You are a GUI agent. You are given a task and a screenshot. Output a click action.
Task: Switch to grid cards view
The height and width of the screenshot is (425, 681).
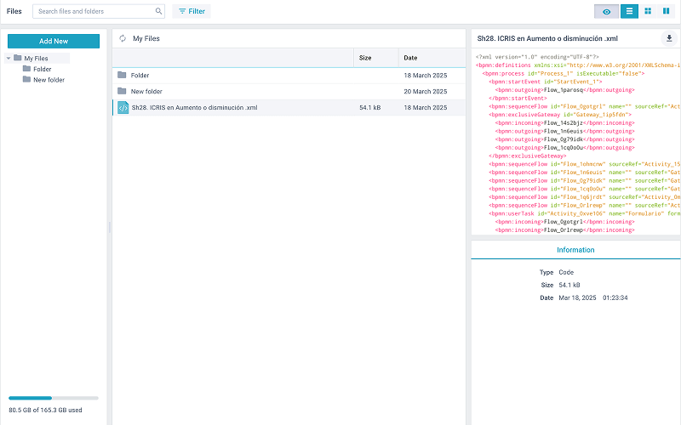click(648, 11)
